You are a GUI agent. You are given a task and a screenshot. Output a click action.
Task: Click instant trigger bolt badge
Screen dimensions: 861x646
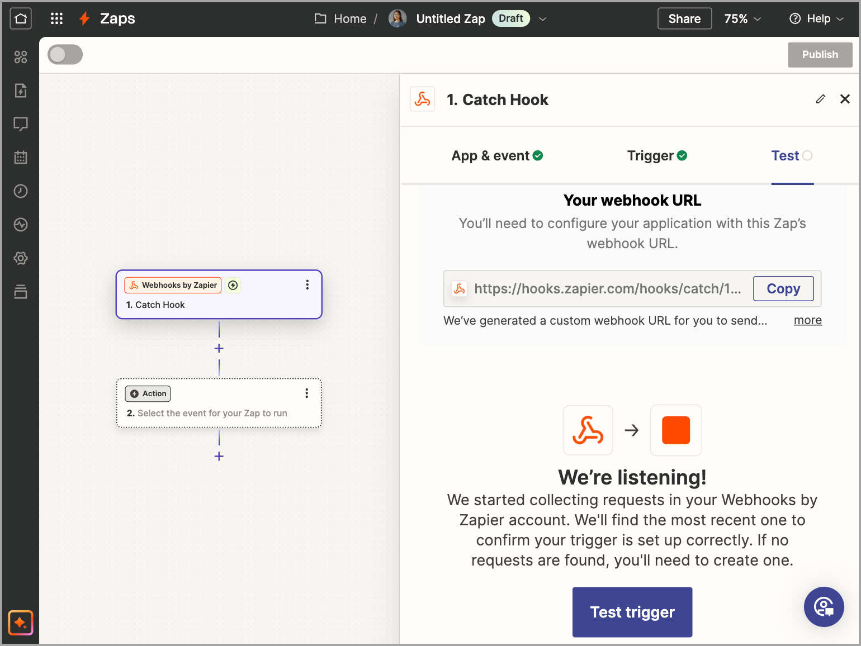pyautogui.click(x=233, y=286)
